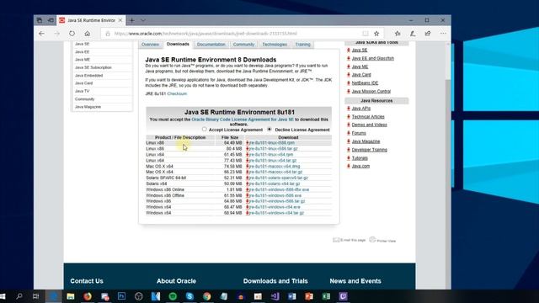The image size is (539, 303).
Task: Set the current tabs aside
Action: (51, 20)
